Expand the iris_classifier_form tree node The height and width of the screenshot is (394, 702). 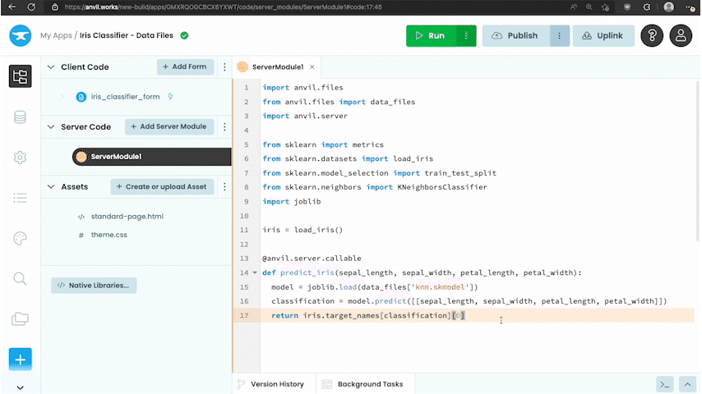tap(62, 97)
